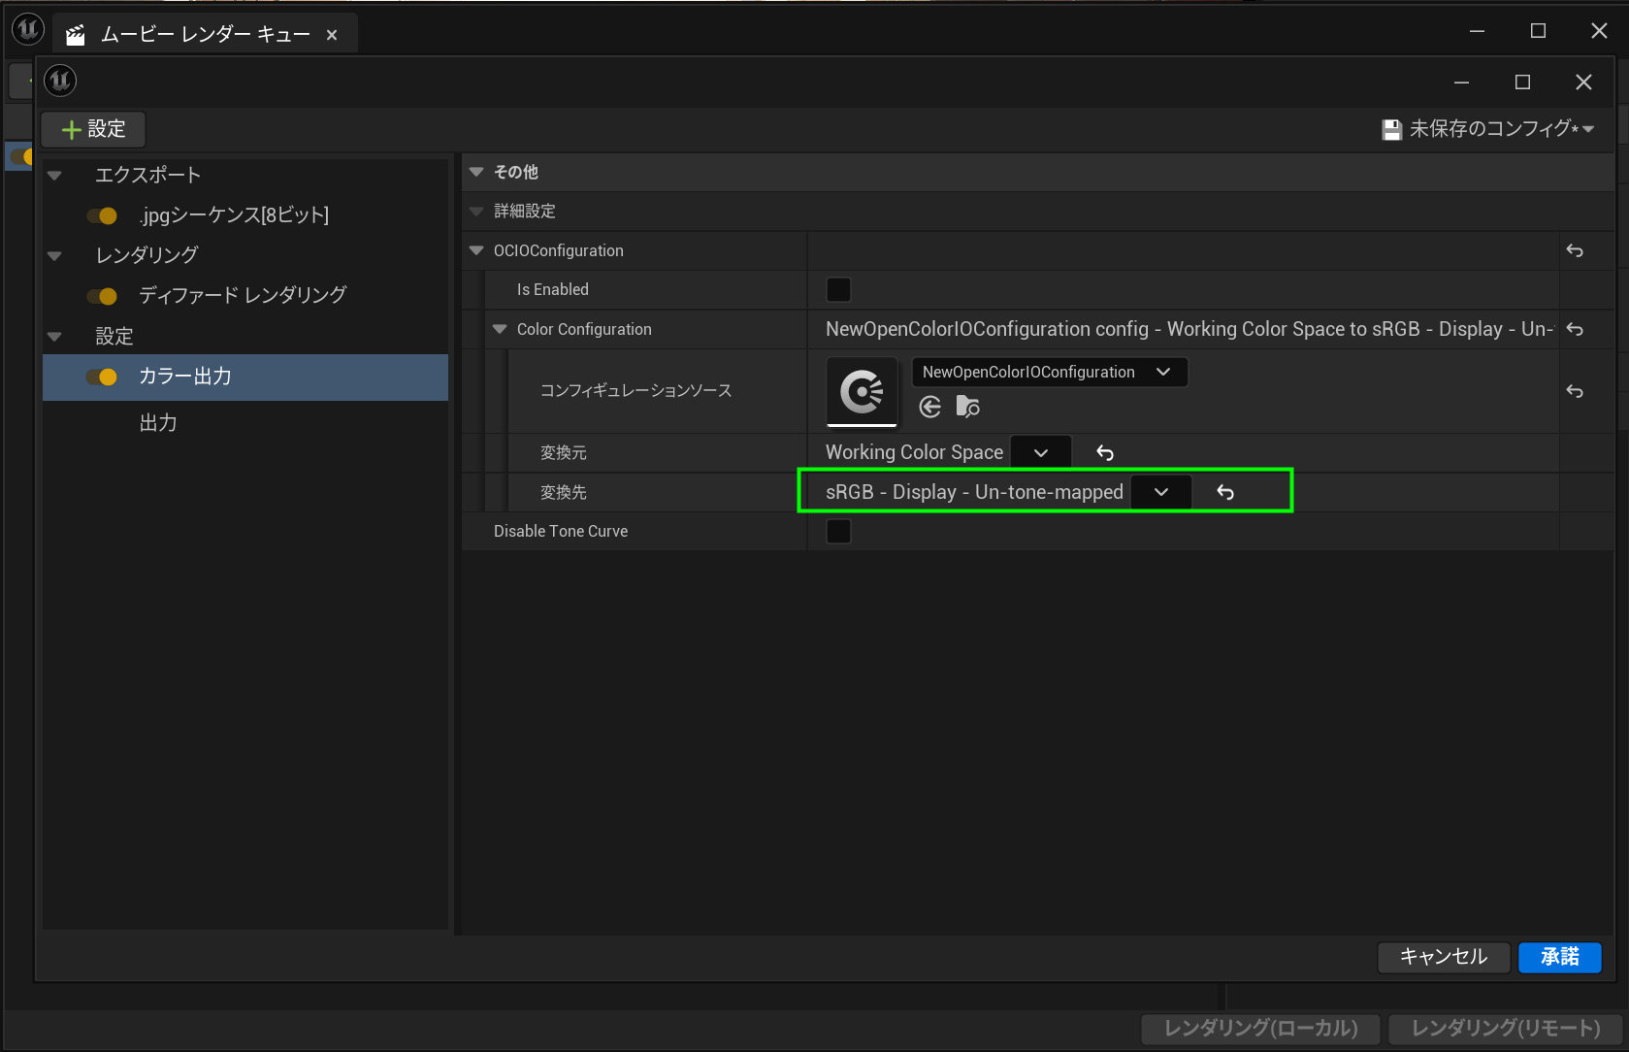Reset the コンフィギュレーションソース row to default
The image size is (1629, 1052).
1575,392
